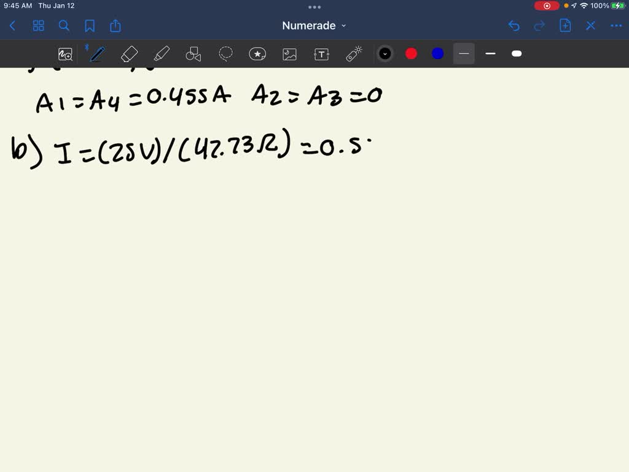629x472 pixels.
Task: Select the Shapes tool
Action: [x=193, y=54]
